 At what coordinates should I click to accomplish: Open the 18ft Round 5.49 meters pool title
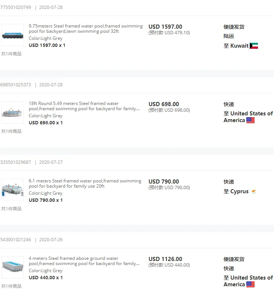pos(84,106)
